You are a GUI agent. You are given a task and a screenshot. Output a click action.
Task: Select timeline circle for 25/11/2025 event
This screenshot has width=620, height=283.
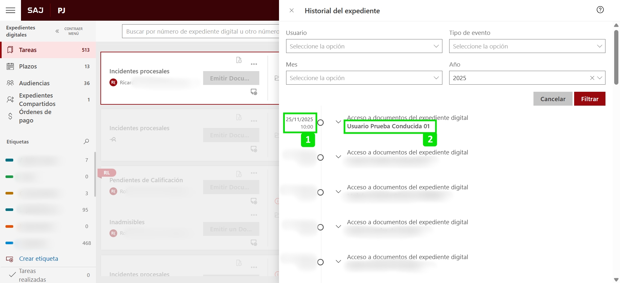click(x=320, y=123)
